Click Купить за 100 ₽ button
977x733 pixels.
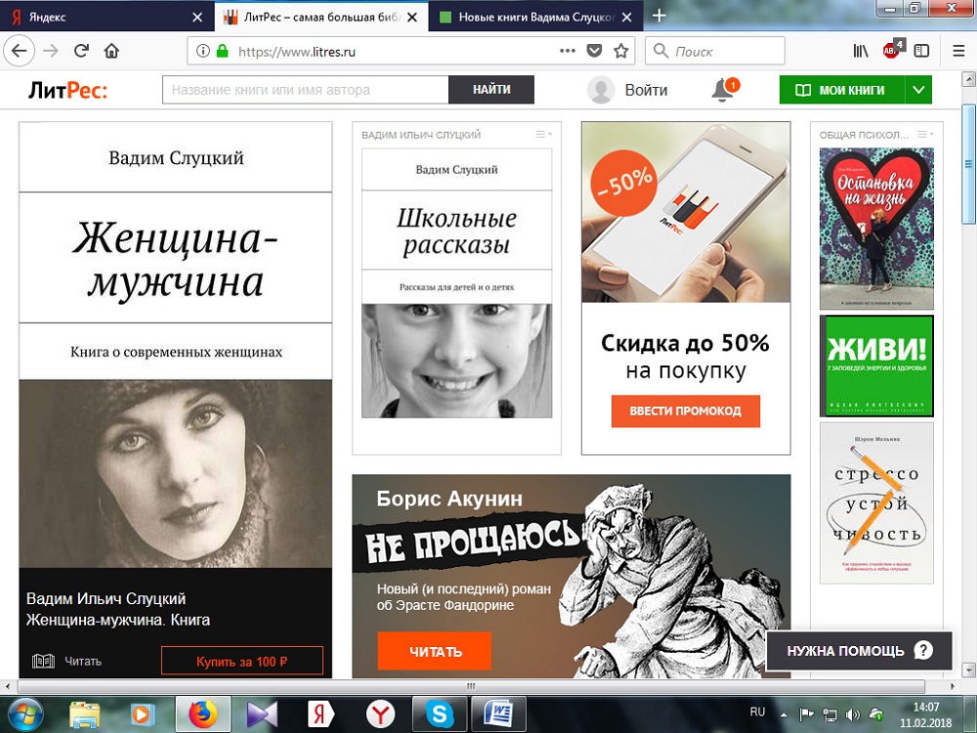tap(242, 662)
